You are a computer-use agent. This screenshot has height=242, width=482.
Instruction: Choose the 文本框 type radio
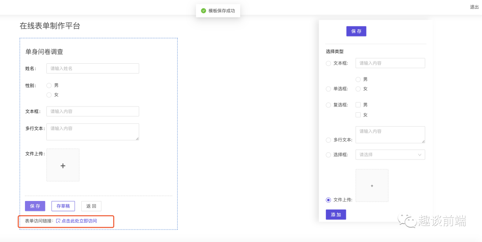pos(328,63)
